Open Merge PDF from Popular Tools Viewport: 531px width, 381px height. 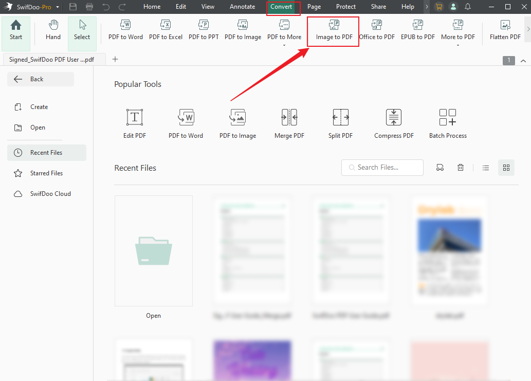tap(289, 124)
